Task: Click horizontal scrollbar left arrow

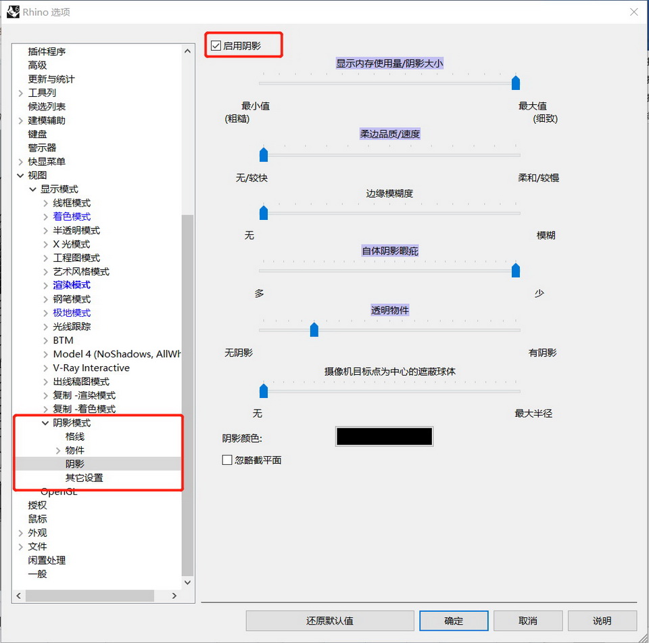Action: point(19,596)
